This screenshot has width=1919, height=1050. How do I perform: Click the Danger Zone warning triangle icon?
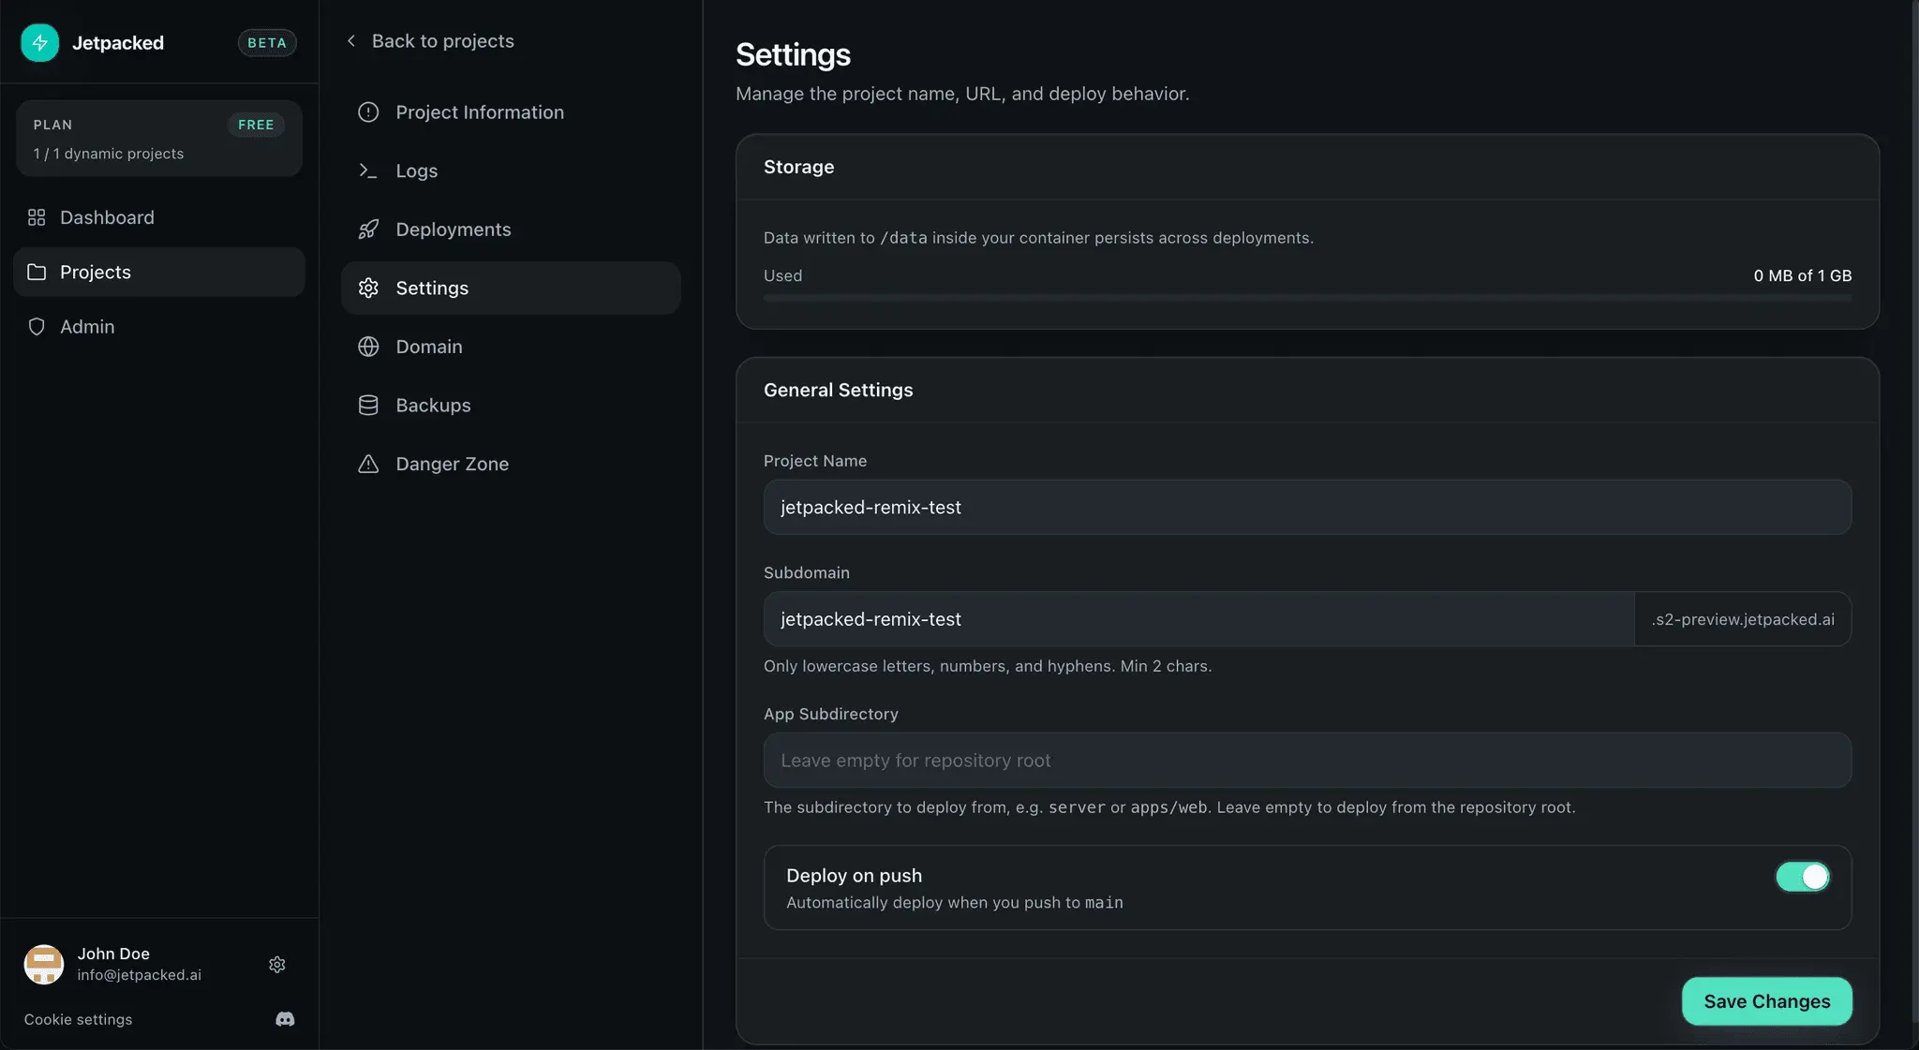click(x=368, y=464)
